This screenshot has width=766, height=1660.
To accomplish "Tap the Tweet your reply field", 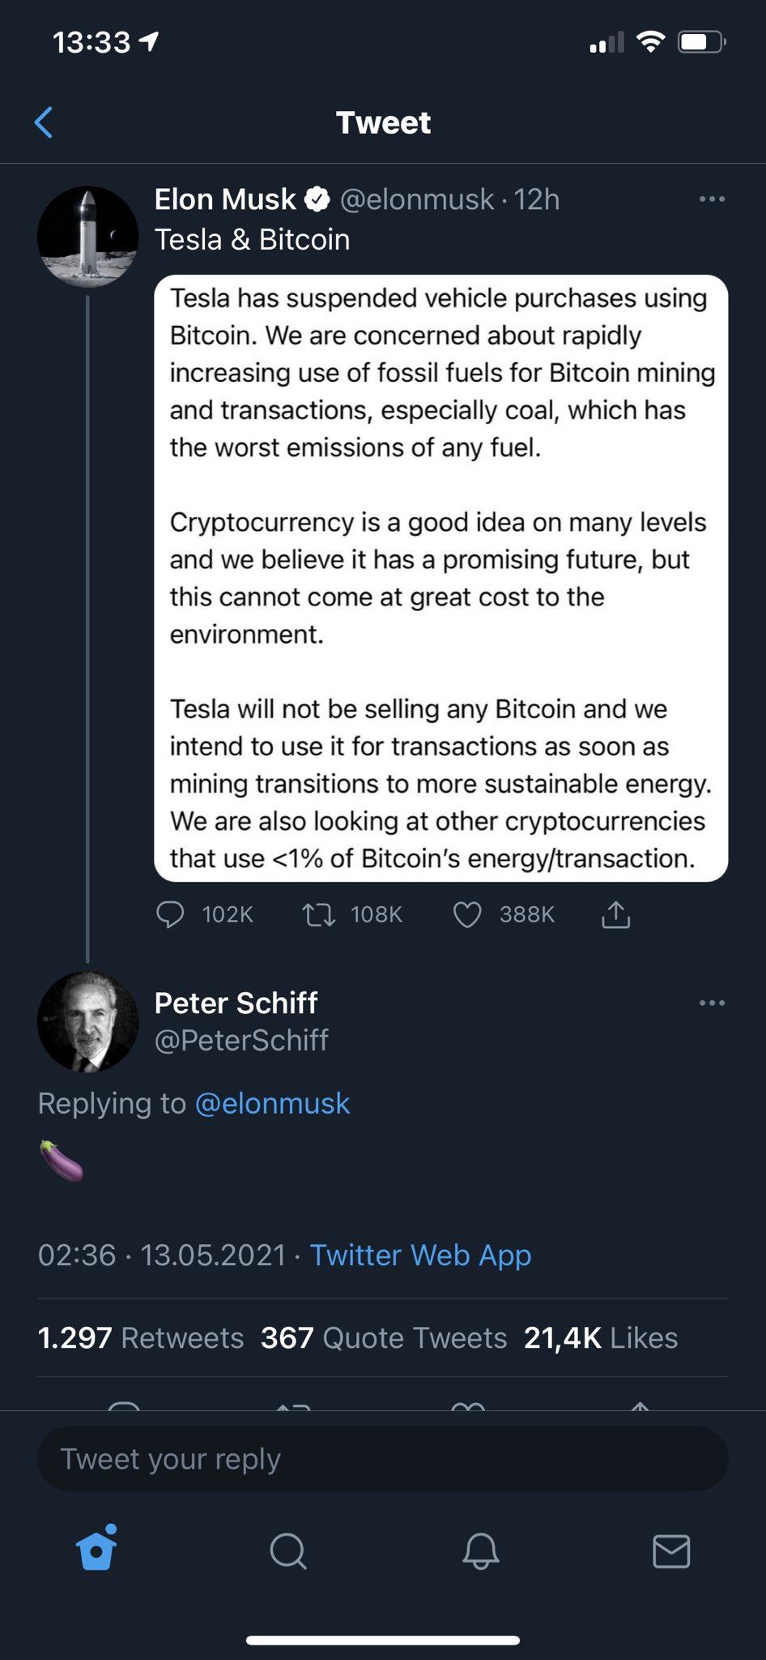I will (383, 1459).
